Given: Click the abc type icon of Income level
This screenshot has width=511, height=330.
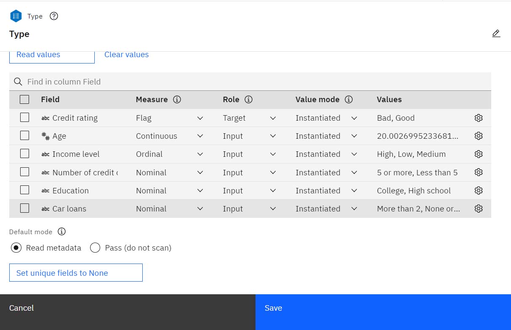Looking at the screenshot, I should pos(45,154).
